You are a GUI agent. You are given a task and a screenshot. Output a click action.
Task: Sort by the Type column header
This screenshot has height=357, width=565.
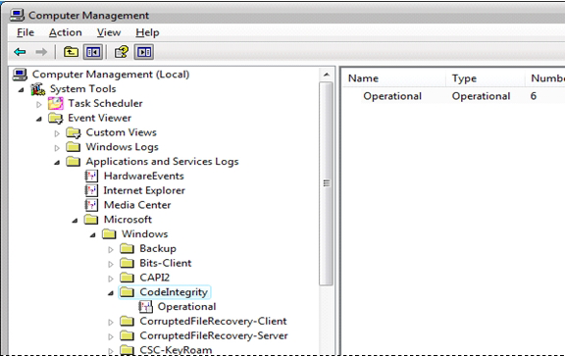click(486, 78)
